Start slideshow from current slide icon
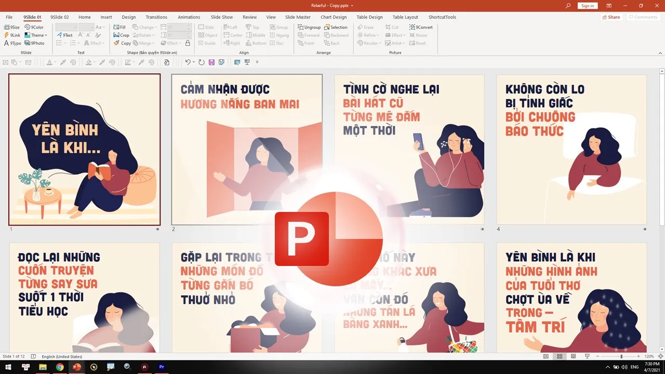665x374 pixels. point(237,62)
